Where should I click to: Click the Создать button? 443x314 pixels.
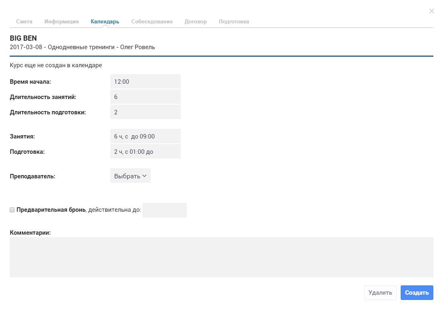point(417,293)
